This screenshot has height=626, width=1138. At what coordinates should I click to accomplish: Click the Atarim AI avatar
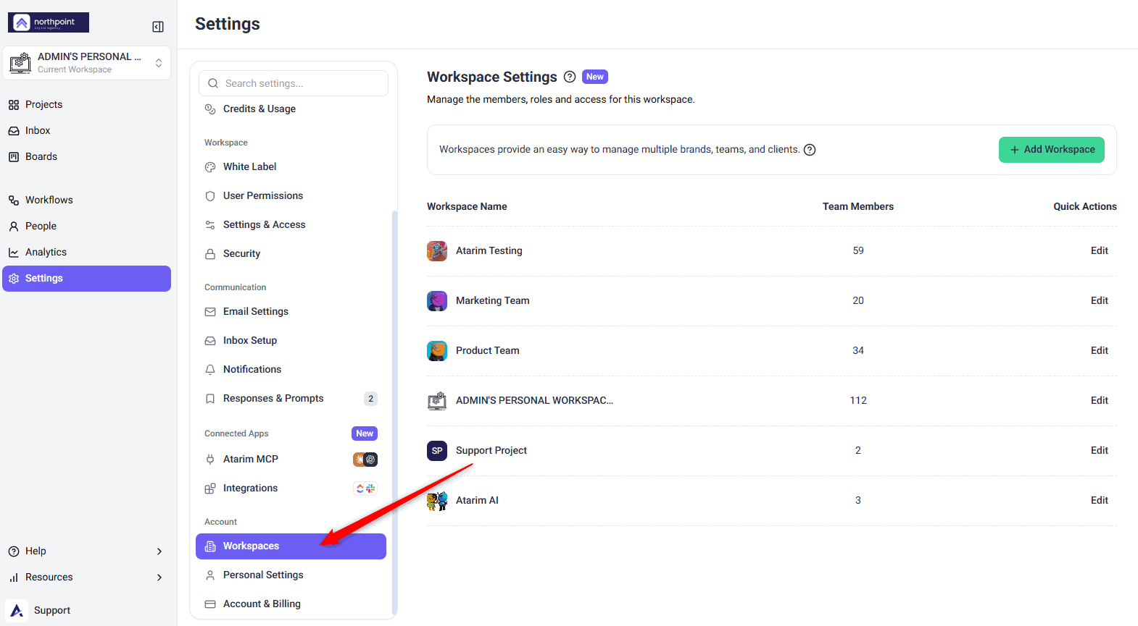click(437, 501)
